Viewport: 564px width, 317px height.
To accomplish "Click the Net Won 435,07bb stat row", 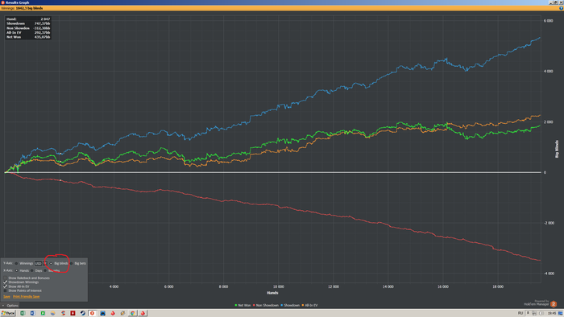I will (28, 37).
